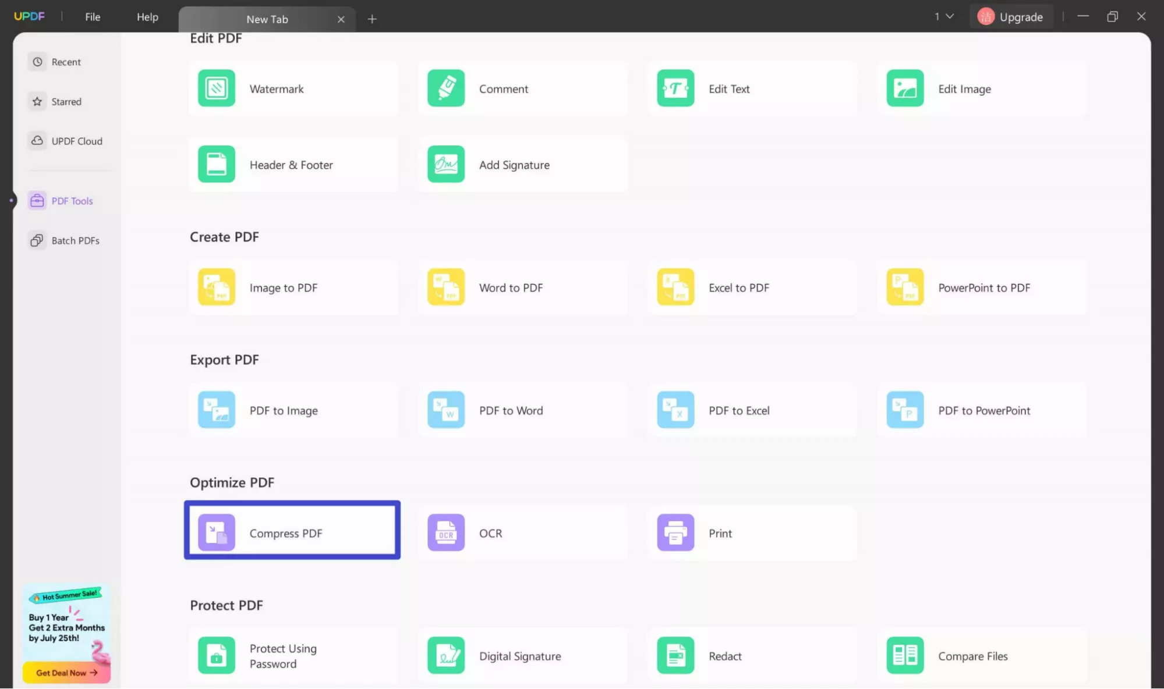
Task: Select PDF Tools in the sidebar
Action: pyautogui.click(x=62, y=201)
